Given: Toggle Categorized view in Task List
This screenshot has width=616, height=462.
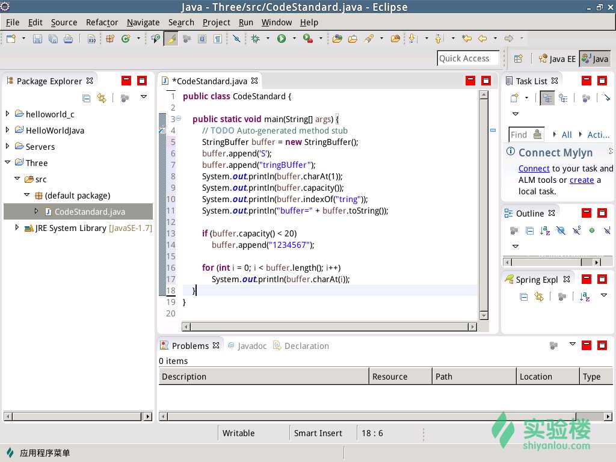Looking at the screenshot, I should click(547, 98).
